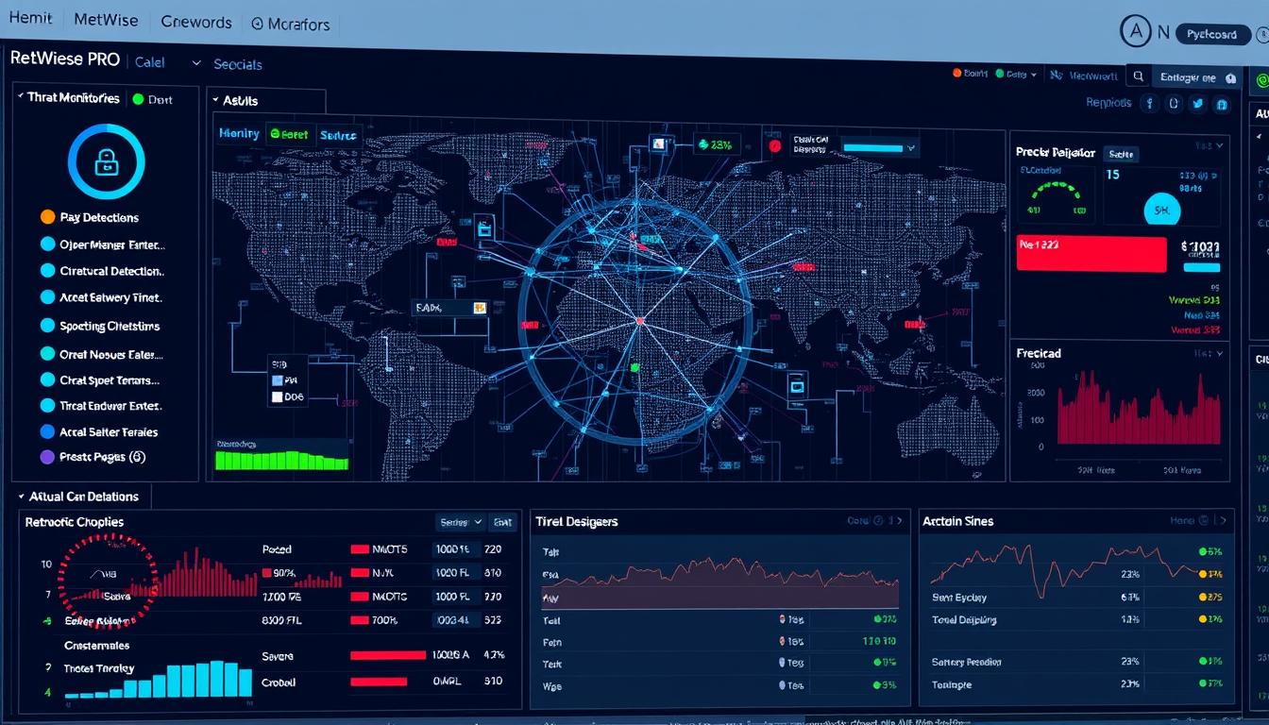Click the Pyelcoard button
The width and height of the screenshot is (1269, 725).
1212,34
